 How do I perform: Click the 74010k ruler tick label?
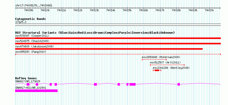45,10
